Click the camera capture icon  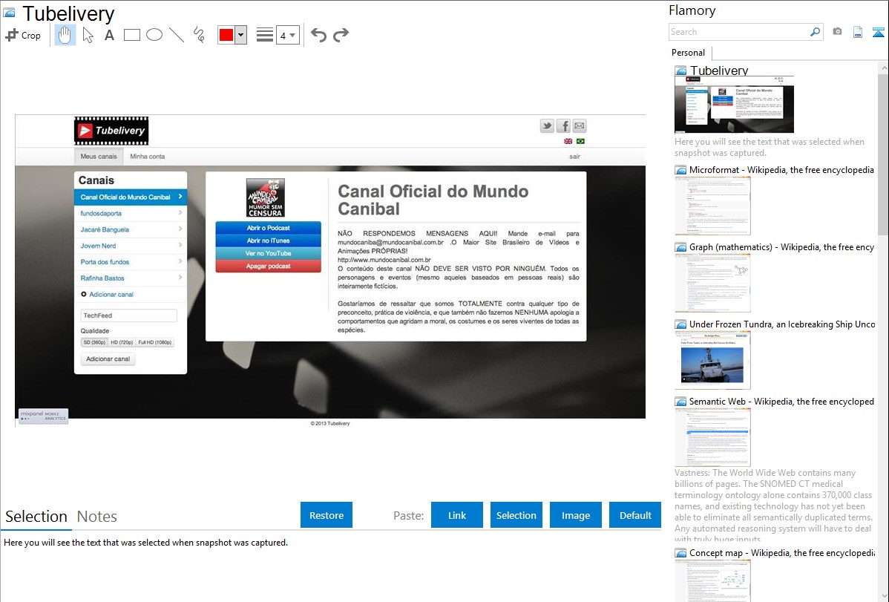tap(837, 32)
